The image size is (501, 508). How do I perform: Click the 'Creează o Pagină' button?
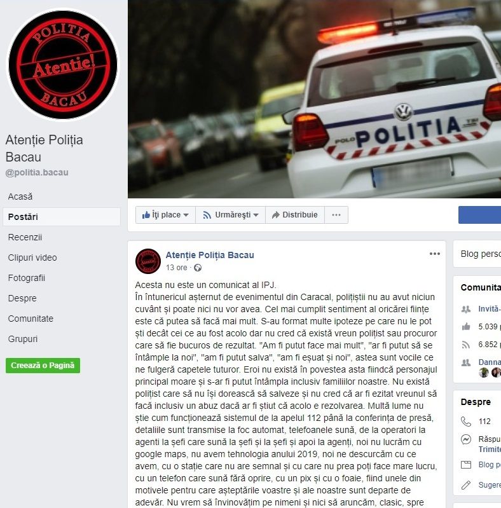[43, 366]
